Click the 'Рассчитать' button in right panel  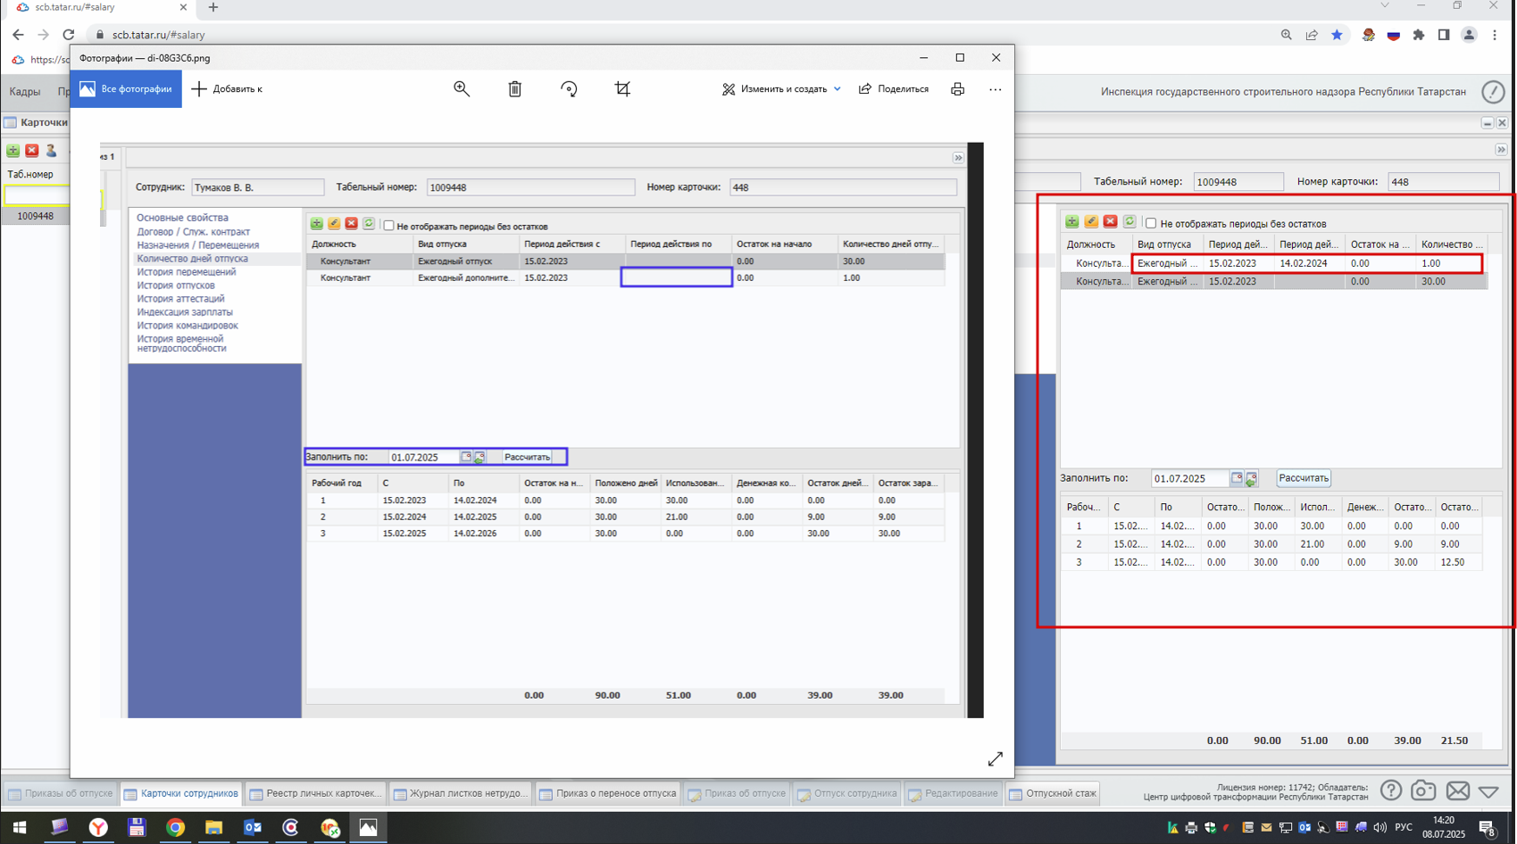point(1304,478)
